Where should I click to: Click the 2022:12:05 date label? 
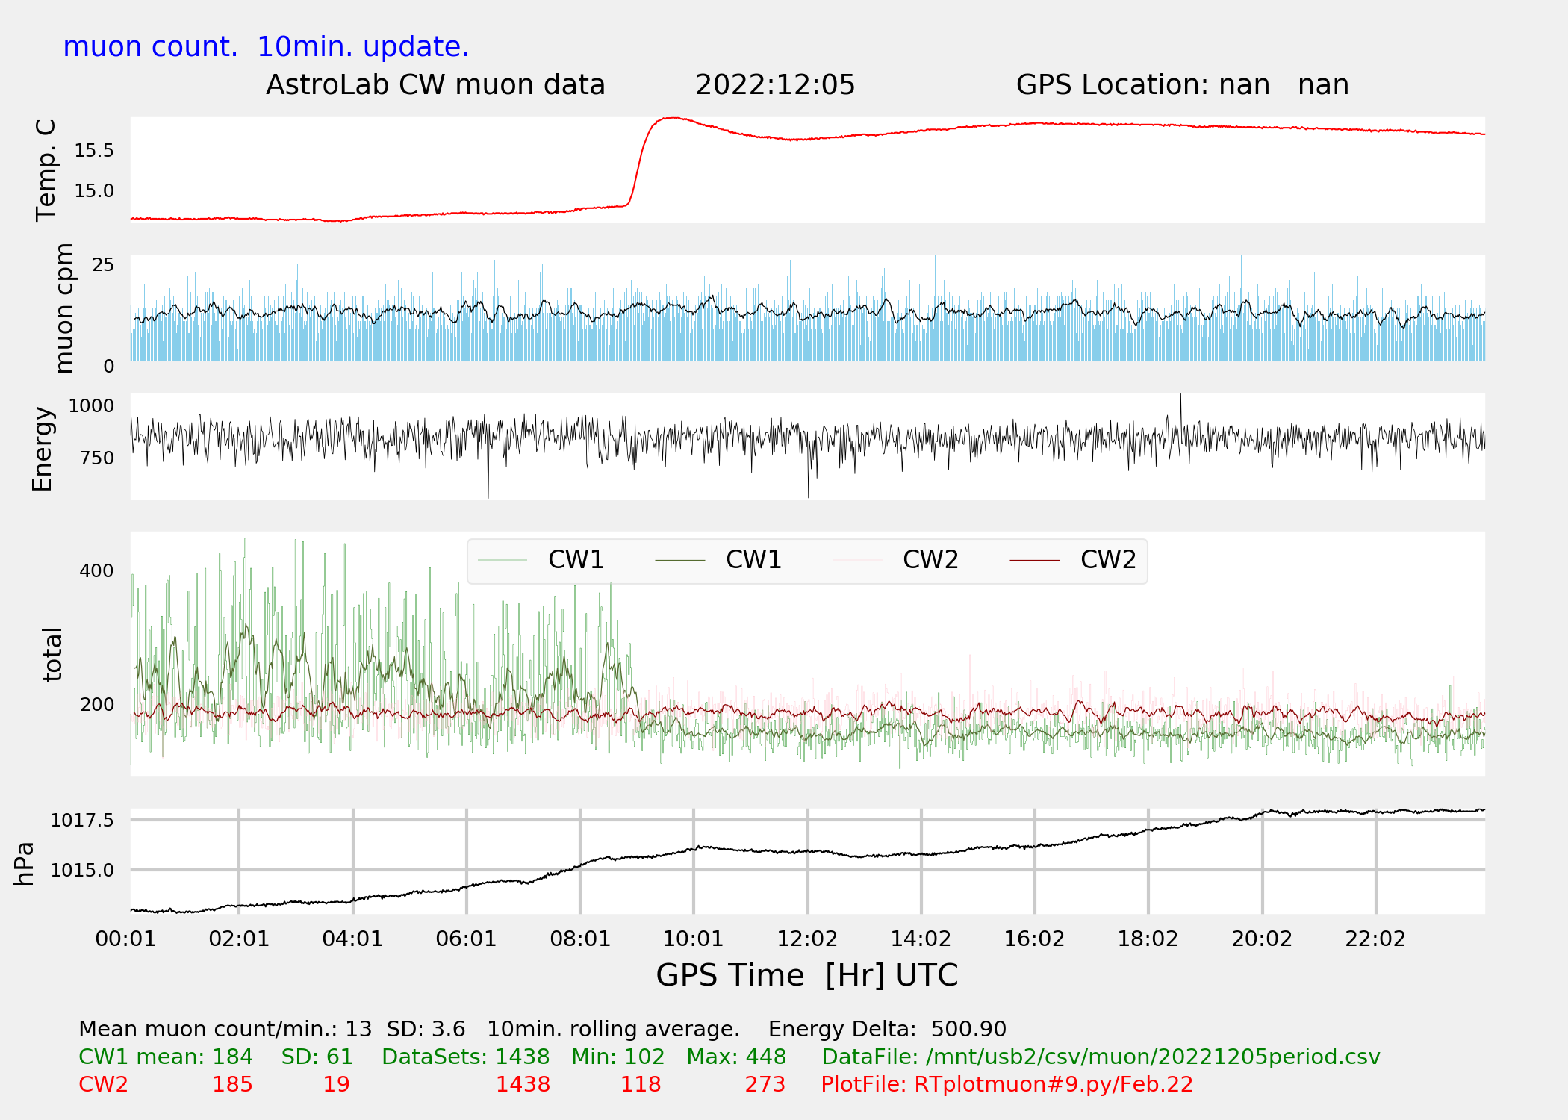pos(775,85)
